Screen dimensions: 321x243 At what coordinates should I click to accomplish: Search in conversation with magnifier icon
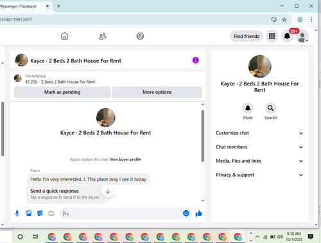270,108
